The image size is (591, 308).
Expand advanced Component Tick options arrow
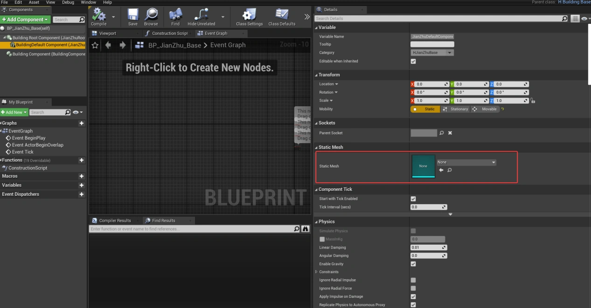pos(451,214)
